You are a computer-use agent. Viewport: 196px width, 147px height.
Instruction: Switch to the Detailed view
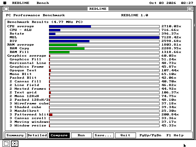coord(37,135)
